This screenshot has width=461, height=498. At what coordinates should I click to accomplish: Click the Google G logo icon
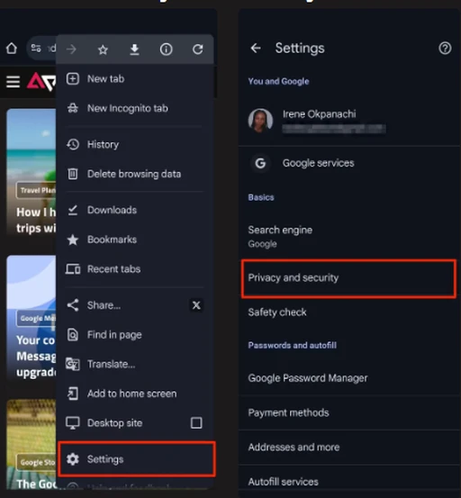tap(260, 163)
